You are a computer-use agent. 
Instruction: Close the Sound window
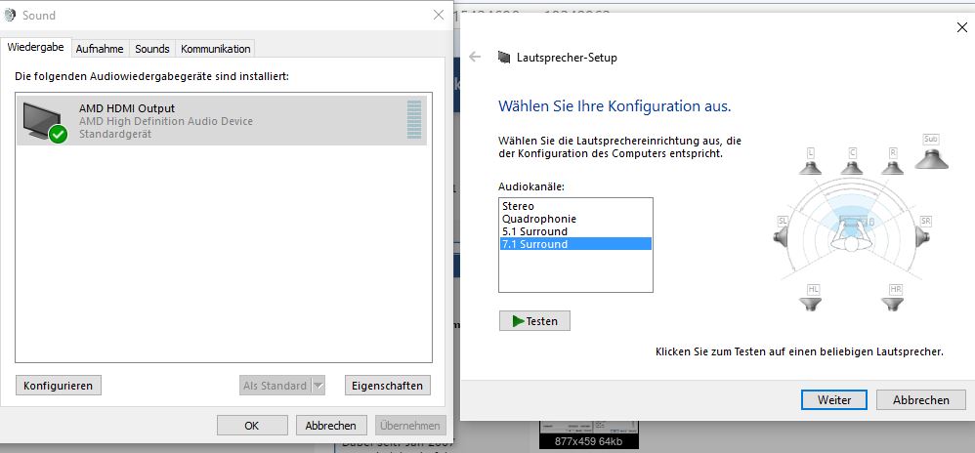439,15
